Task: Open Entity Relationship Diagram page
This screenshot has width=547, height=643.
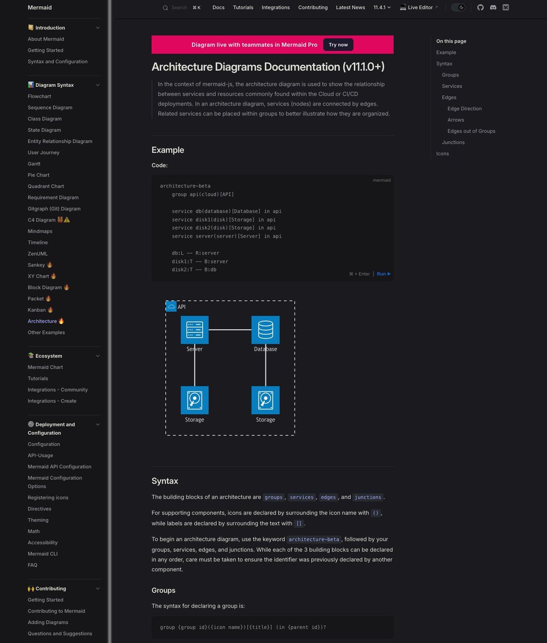Action: 60,141
